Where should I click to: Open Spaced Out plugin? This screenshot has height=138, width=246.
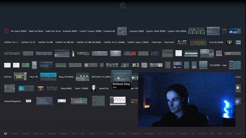[104, 89]
